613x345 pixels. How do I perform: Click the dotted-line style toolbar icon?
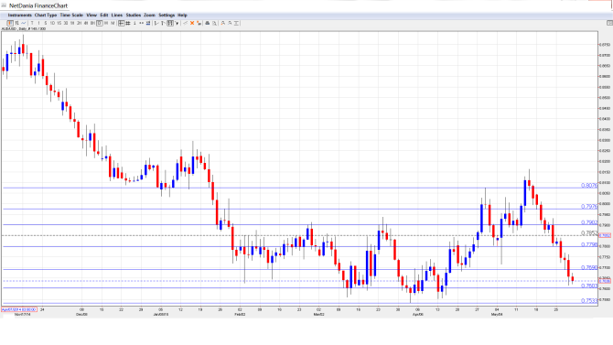coord(141,23)
